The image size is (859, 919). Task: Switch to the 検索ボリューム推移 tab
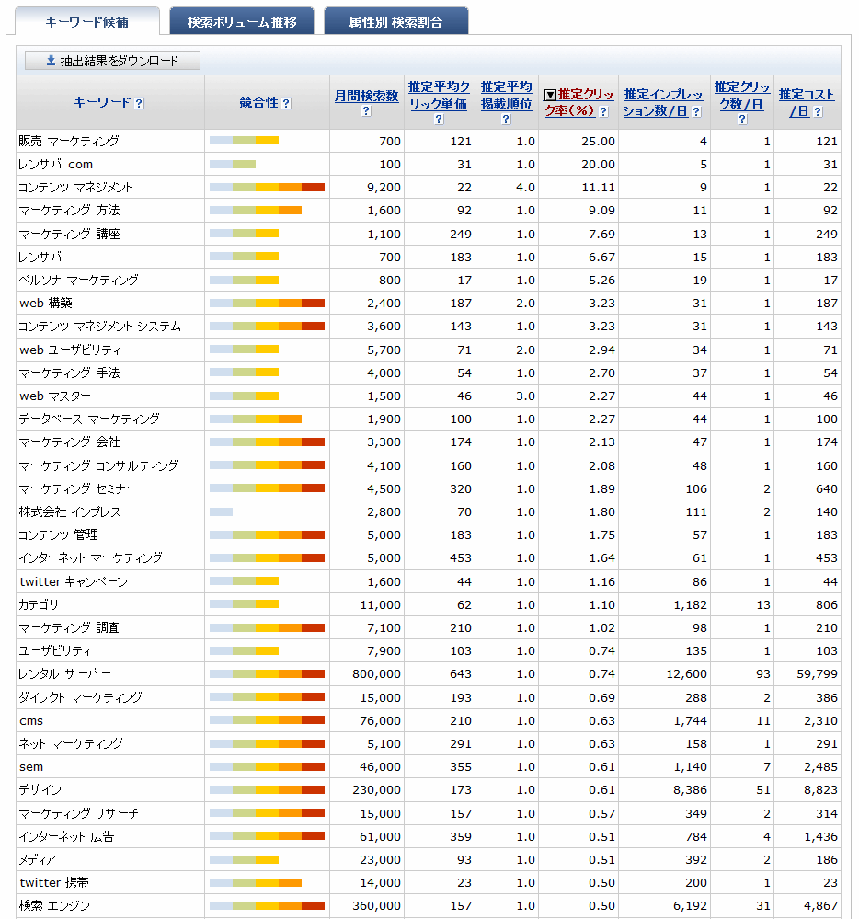pyautogui.click(x=241, y=22)
